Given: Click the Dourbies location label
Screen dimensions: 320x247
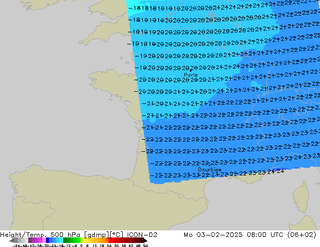Looking at the screenshot, I should [x=209, y=169].
